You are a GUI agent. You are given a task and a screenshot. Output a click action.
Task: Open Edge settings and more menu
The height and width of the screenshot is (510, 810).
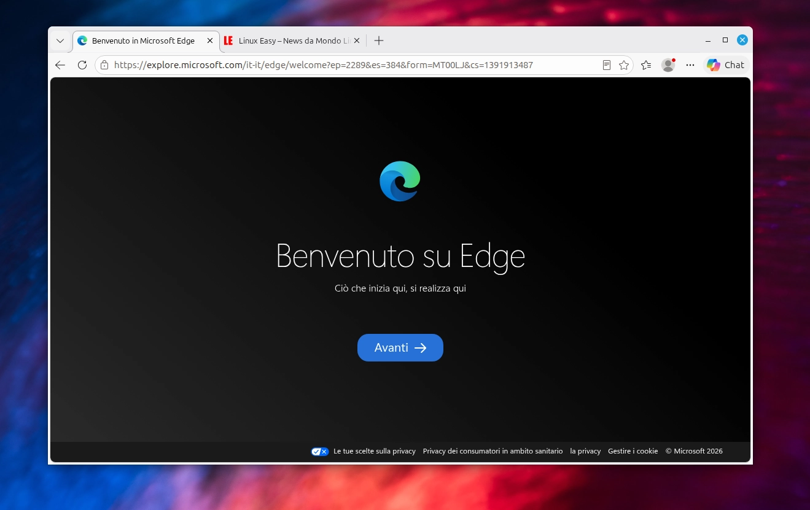690,65
